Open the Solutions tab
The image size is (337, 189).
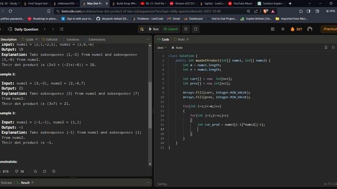point(71,39)
